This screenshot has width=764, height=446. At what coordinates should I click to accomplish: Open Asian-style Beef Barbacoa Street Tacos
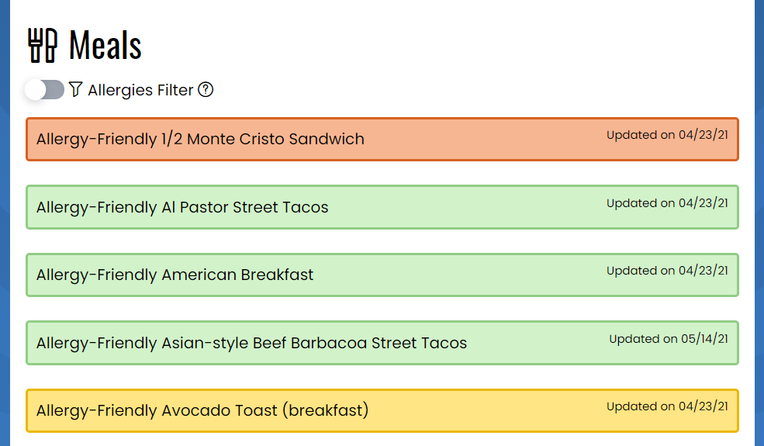pos(382,343)
